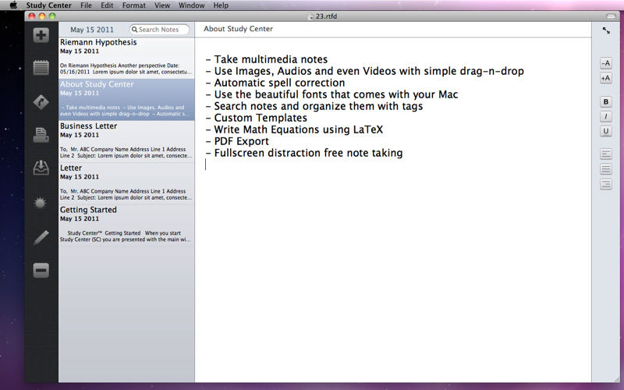
Task: Click the Search Notes field
Action: [x=159, y=30]
